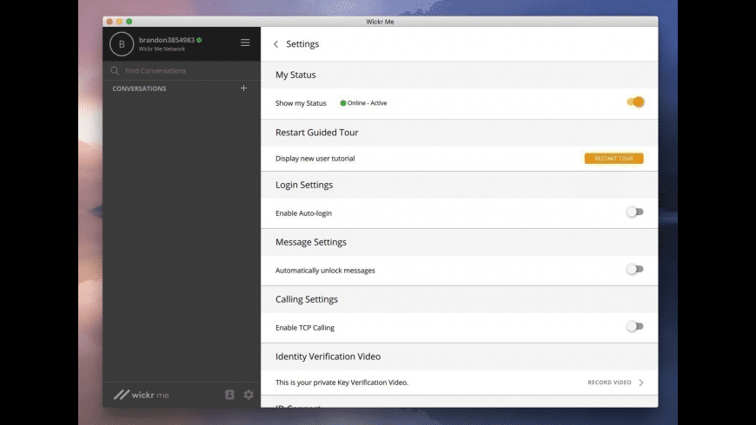Click the Settings page title
Viewport: 756px width, 425px height.
[x=302, y=43]
